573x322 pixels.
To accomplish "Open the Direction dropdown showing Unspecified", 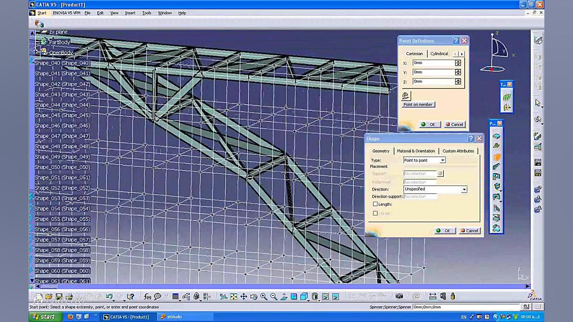I will [464, 189].
